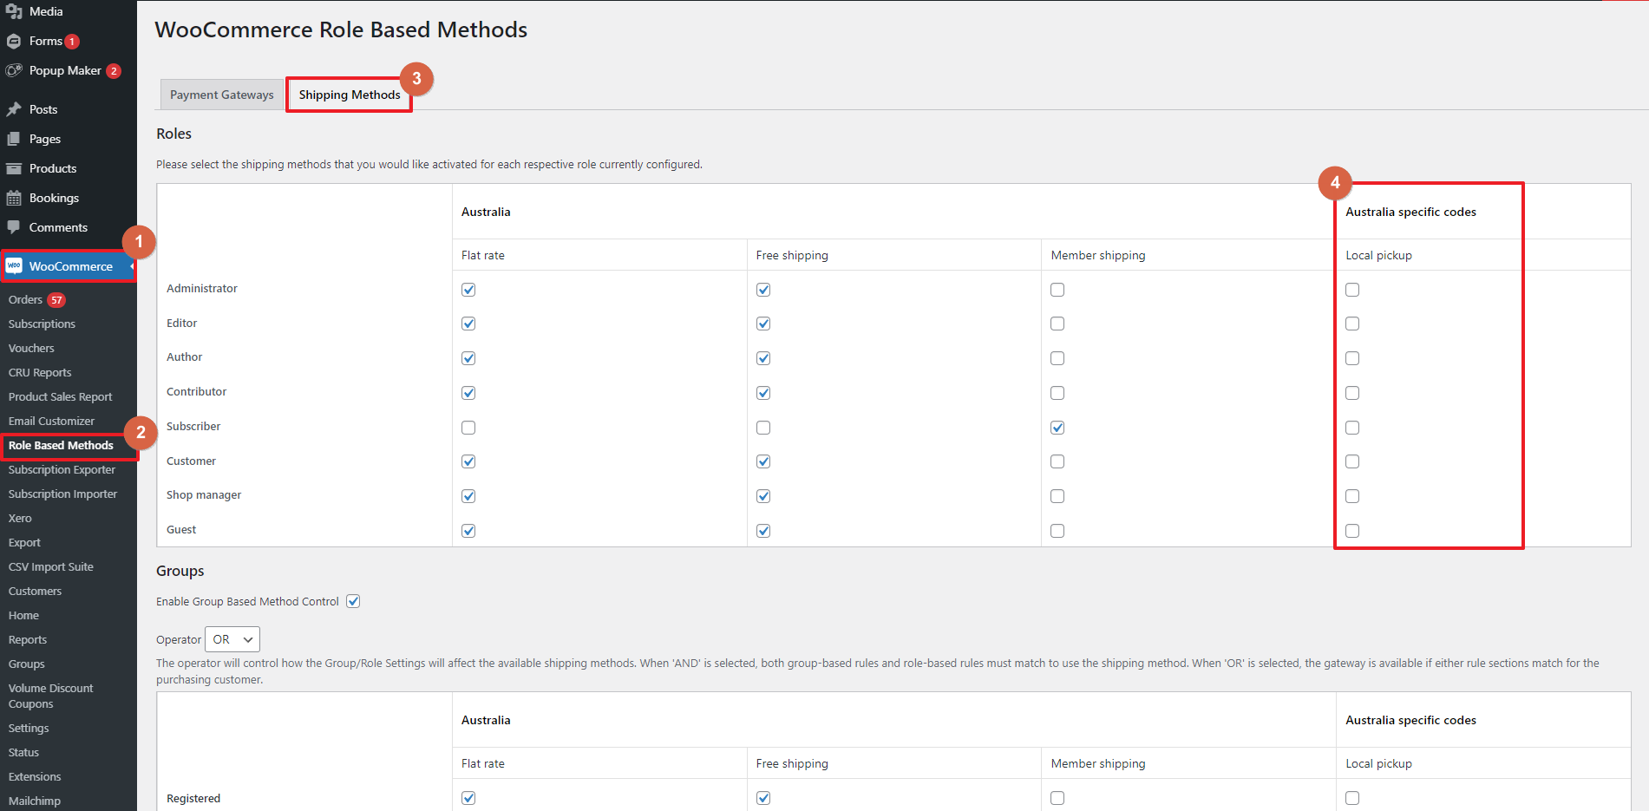Image resolution: width=1649 pixels, height=811 pixels.
Task: Switch to Payment Gateways tab
Action: [x=222, y=95]
